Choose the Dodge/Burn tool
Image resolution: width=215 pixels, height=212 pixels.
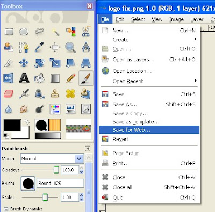pos(39,109)
